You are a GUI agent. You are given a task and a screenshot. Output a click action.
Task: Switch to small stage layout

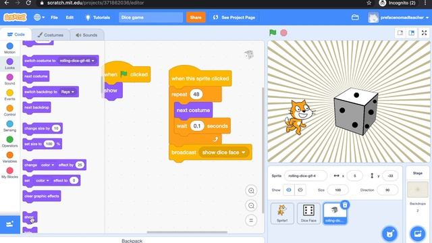pyautogui.click(x=400, y=33)
